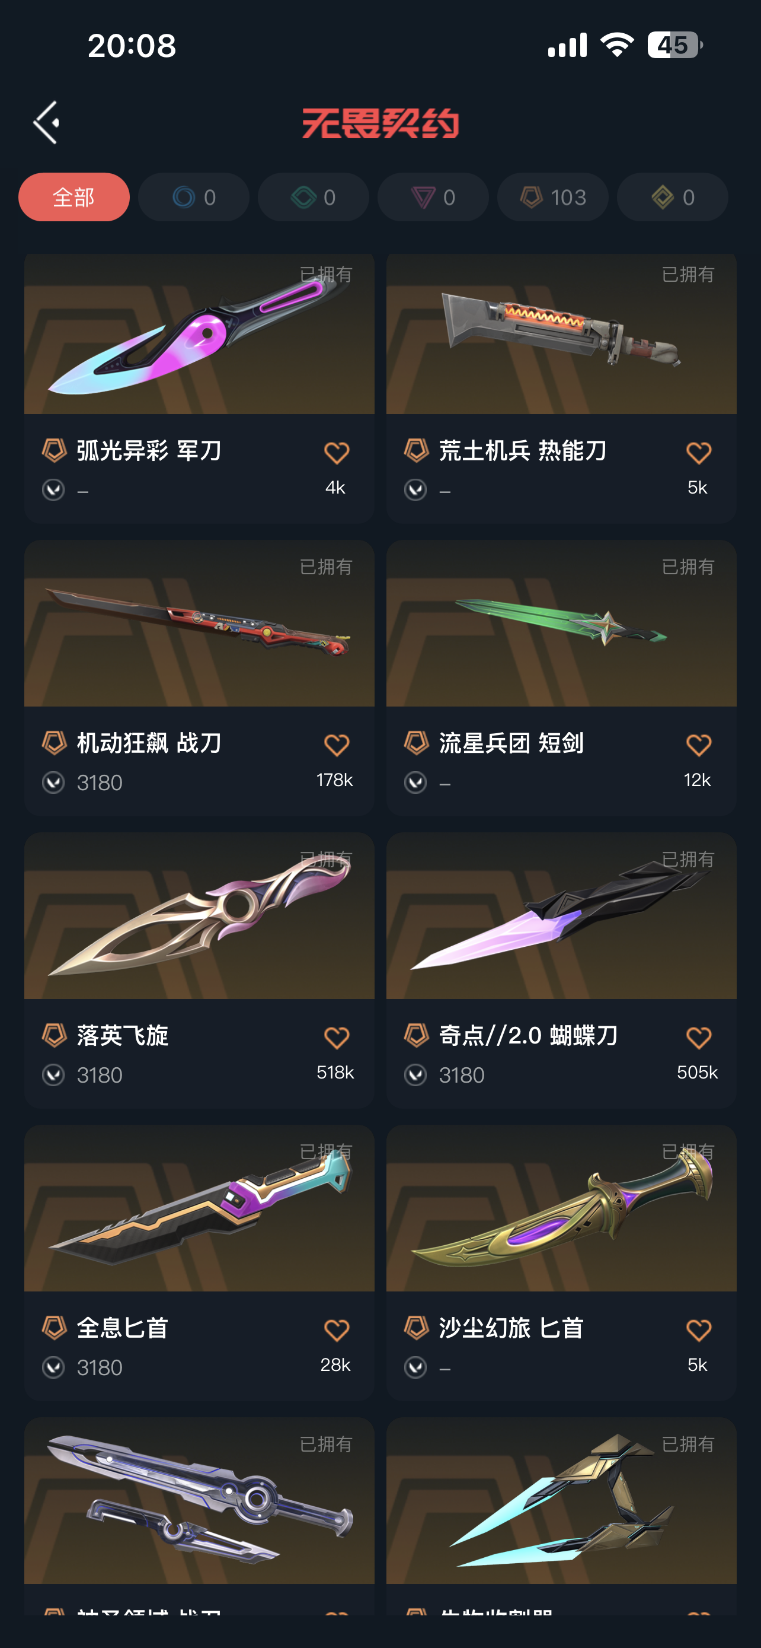This screenshot has height=1648, width=761.
Task: Click the 奇点//2.0 蝴蝶刀 skin title
Action: pyautogui.click(x=529, y=1035)
